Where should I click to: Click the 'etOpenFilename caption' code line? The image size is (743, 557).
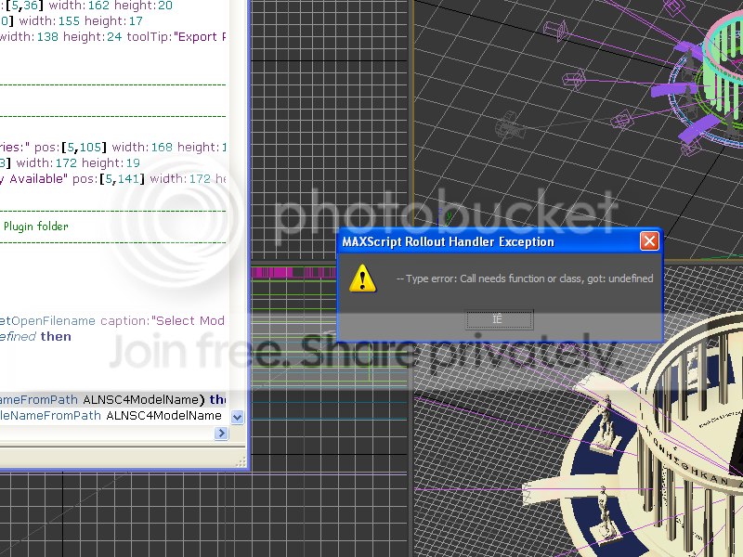tap(112, 320)
